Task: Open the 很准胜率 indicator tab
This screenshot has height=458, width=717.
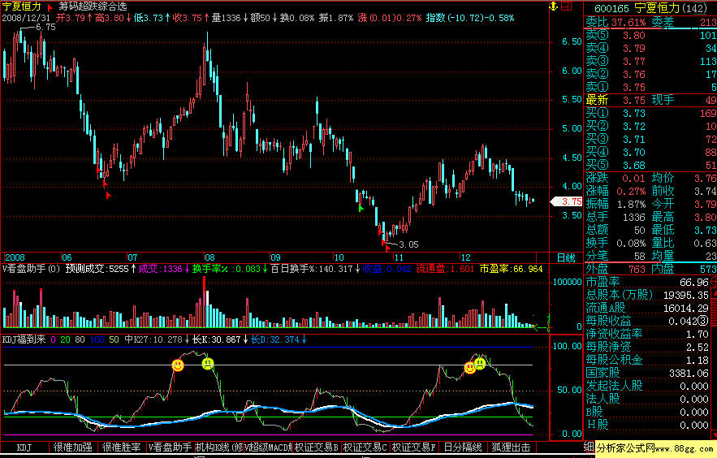Action: [x=121, y=447]
